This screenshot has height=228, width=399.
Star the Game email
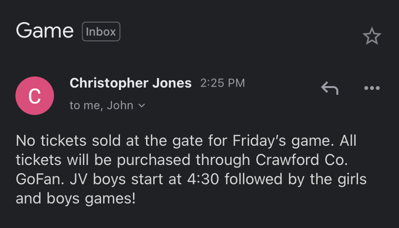coord(372,36)
